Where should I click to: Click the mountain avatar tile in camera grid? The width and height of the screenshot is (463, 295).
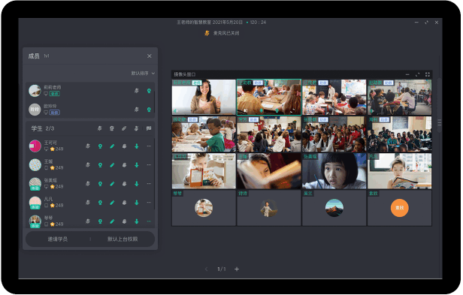click(334, 208)
